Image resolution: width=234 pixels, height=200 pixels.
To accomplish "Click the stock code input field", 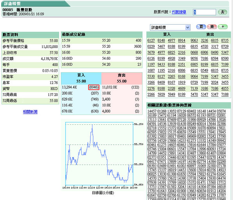I will (x=204, y=12).
